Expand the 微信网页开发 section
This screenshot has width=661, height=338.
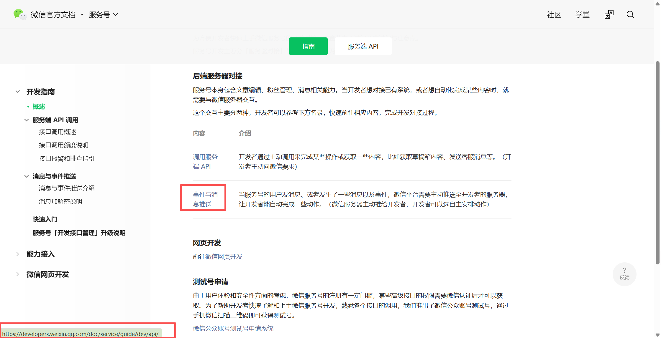[47, 274]
